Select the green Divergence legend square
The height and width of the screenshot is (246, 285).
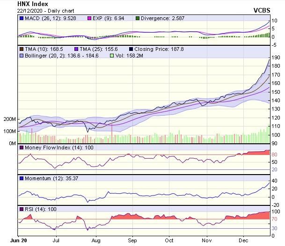coord(138,19)
